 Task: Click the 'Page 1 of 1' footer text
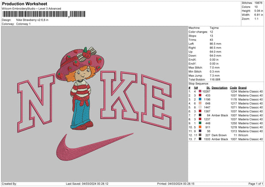coord(256,183)
